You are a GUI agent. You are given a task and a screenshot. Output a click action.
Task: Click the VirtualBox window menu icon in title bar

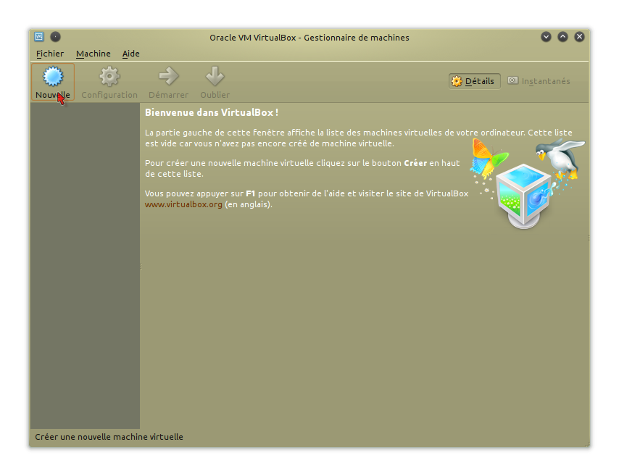pyautogui.click(x=39, y=37)
